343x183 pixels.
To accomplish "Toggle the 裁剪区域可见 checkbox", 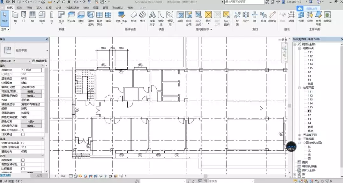I will tap(23, 165).
